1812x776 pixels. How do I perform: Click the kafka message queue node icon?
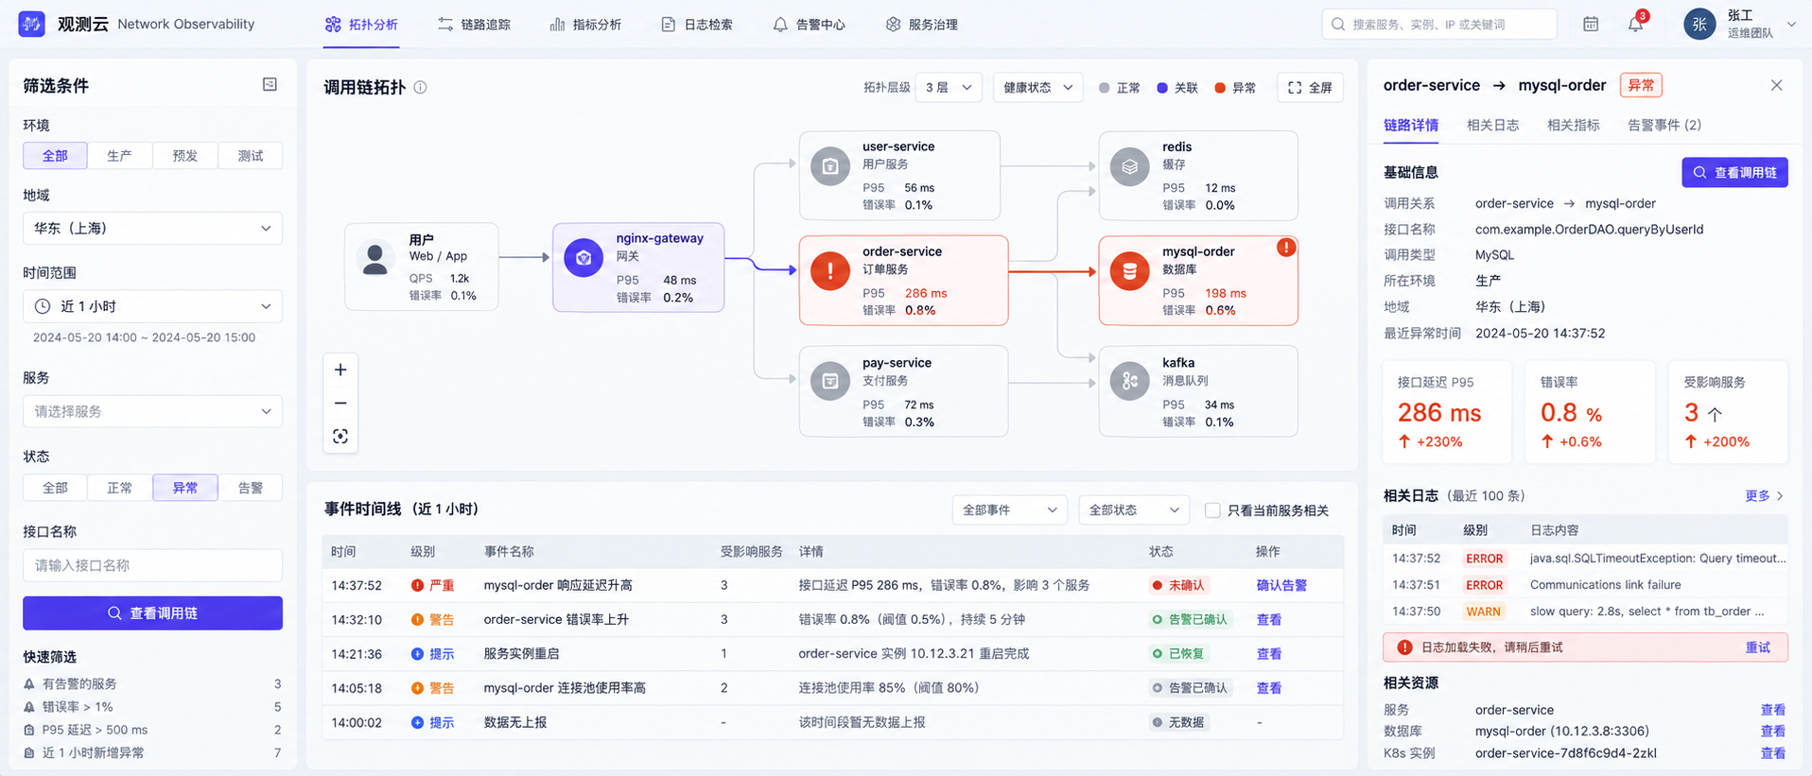(1129, 382)
